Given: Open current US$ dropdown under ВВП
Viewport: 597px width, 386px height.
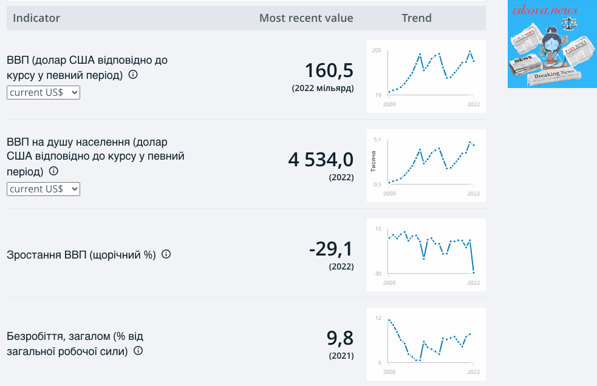Looking at the screenshot, I should click(x=43, y=92).
